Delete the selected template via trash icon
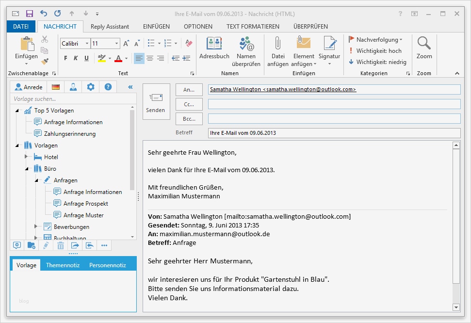The width and height of the screenshot is (471, 323). (60, 245)
